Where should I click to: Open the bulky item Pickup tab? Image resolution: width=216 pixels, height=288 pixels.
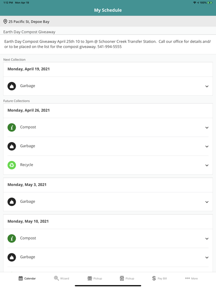[94, 278]
